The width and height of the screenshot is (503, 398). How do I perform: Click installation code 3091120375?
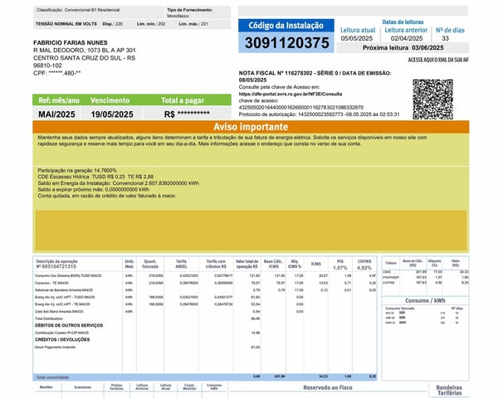tap(287, 42)
